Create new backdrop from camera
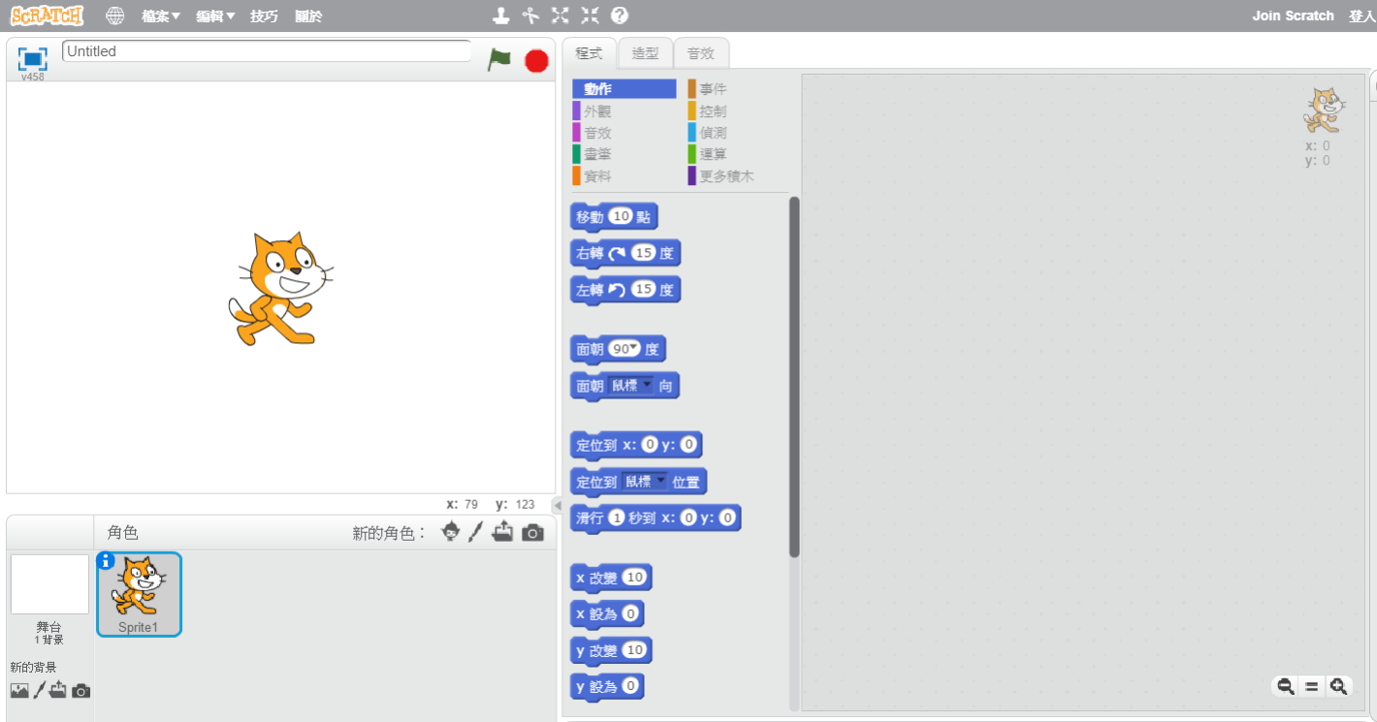This screenshot has width=1377, height=722. coord(81,691)
